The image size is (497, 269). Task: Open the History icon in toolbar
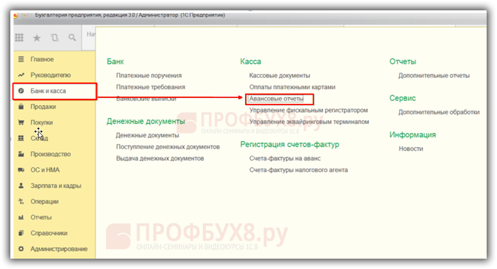(54, 38)
